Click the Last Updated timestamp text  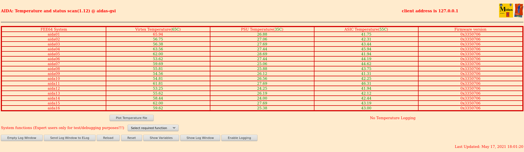click(489, 147)
